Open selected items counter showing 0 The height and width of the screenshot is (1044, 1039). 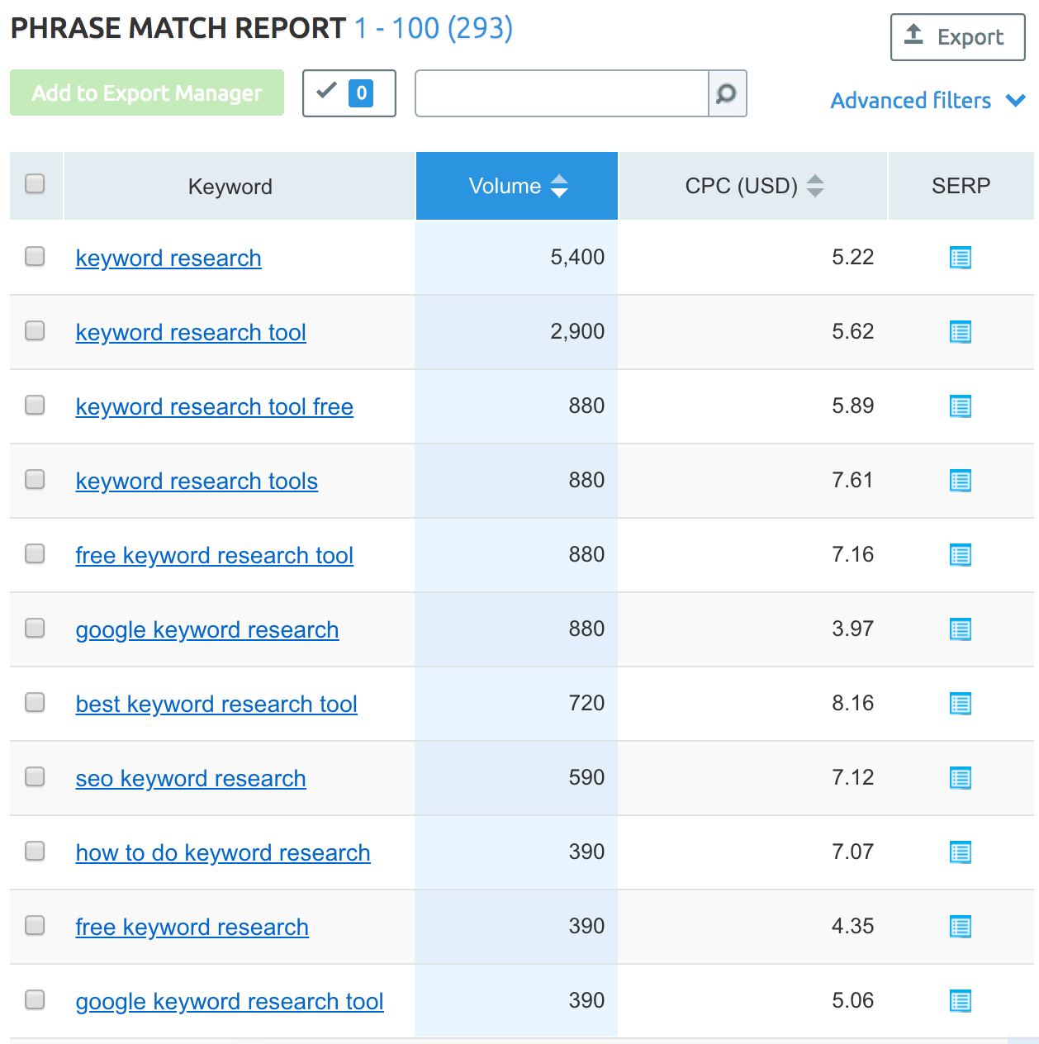click(349, 93)
